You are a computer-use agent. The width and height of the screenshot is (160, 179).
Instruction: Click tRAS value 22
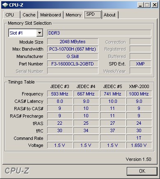tap(60, 123)
